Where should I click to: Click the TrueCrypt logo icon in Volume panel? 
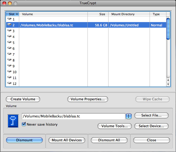(13, 121)
